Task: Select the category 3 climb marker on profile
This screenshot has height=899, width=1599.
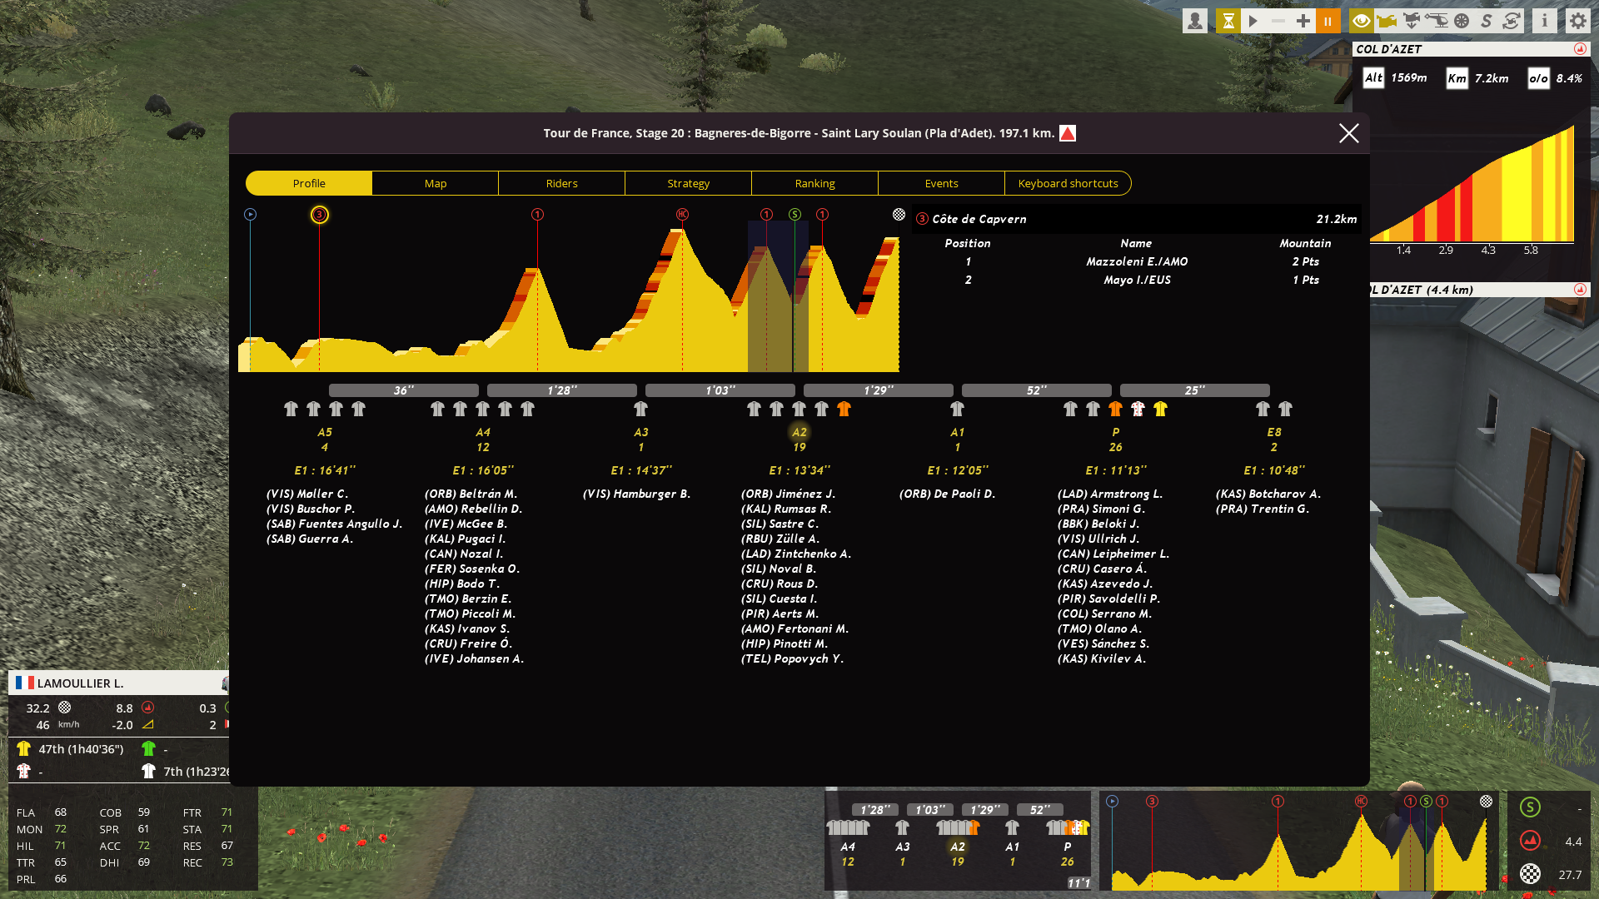Action: [319, 215]
